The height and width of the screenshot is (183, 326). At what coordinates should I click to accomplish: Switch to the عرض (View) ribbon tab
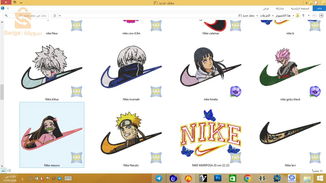(266, 8)
